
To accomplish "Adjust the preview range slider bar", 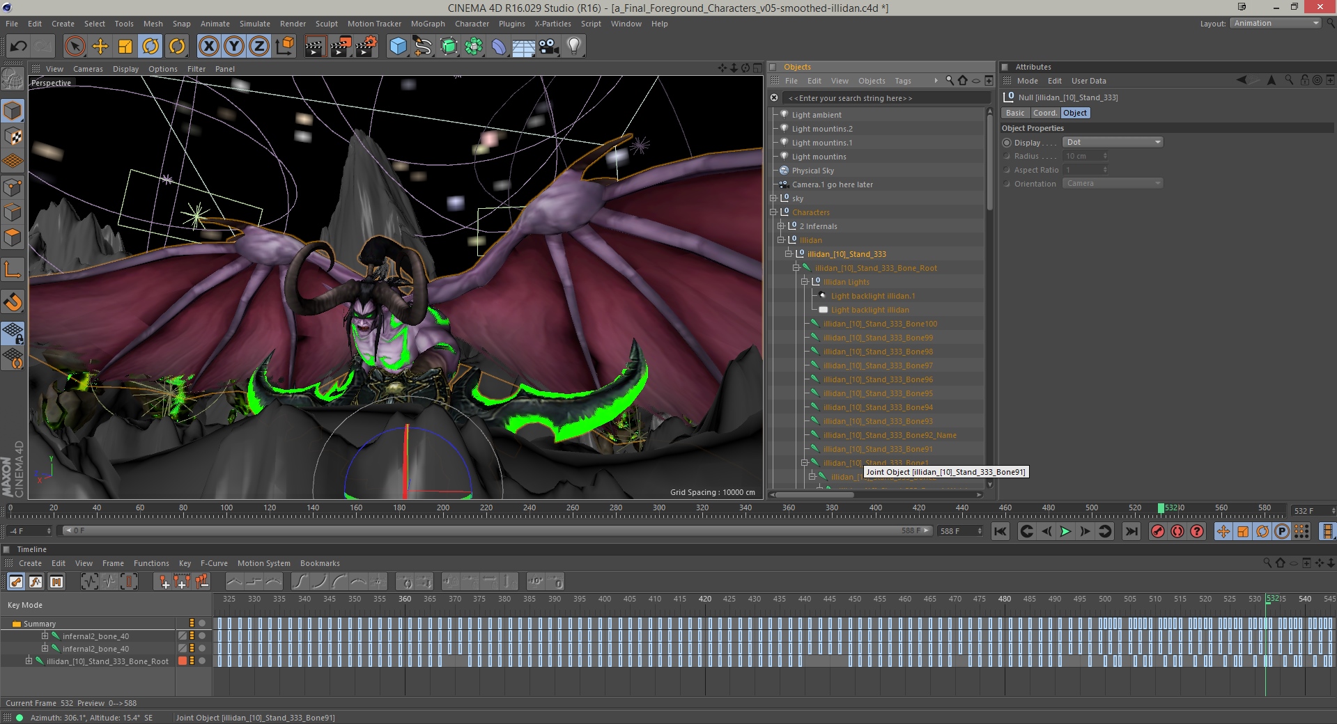I will tap(497, 530).
